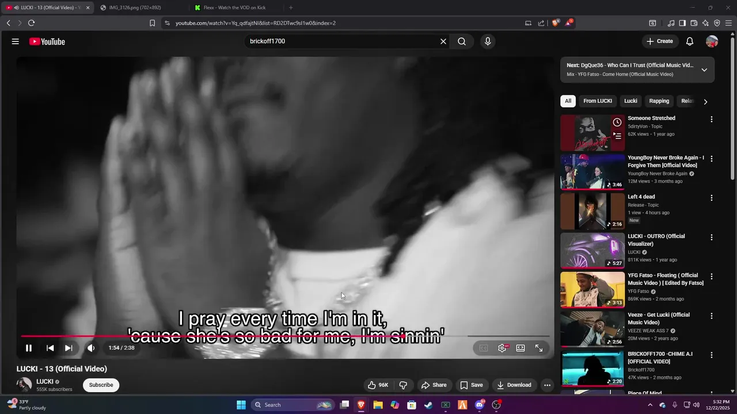Skip to the previous video
The image size is (737, 414).
point(50,348)
